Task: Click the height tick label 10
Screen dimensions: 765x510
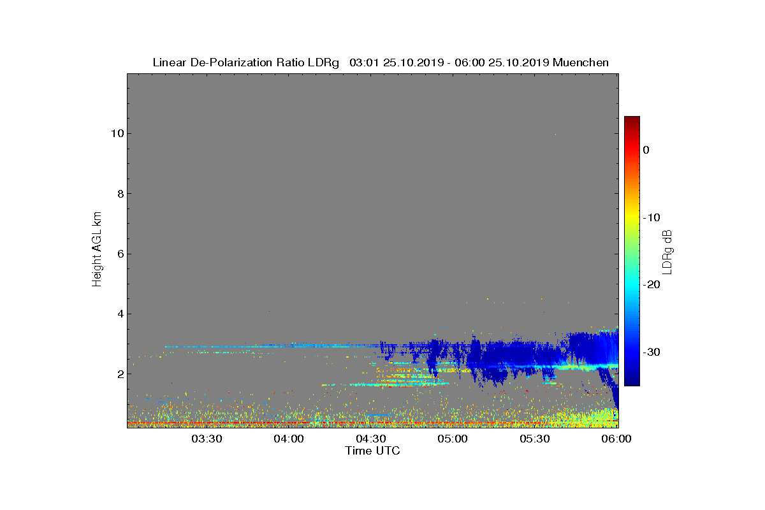Action: click(x=117, y=134)
